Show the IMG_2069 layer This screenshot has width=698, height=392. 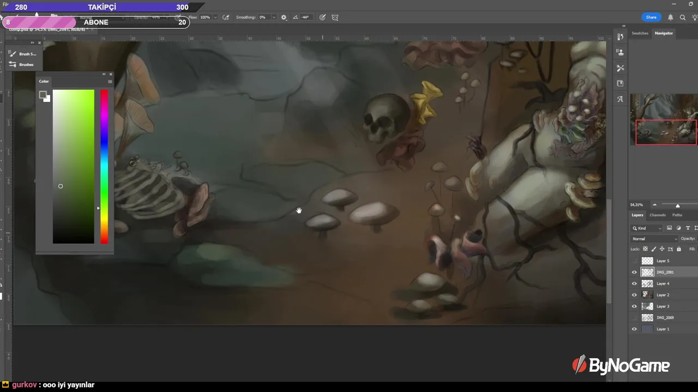[x=634, y=317]
